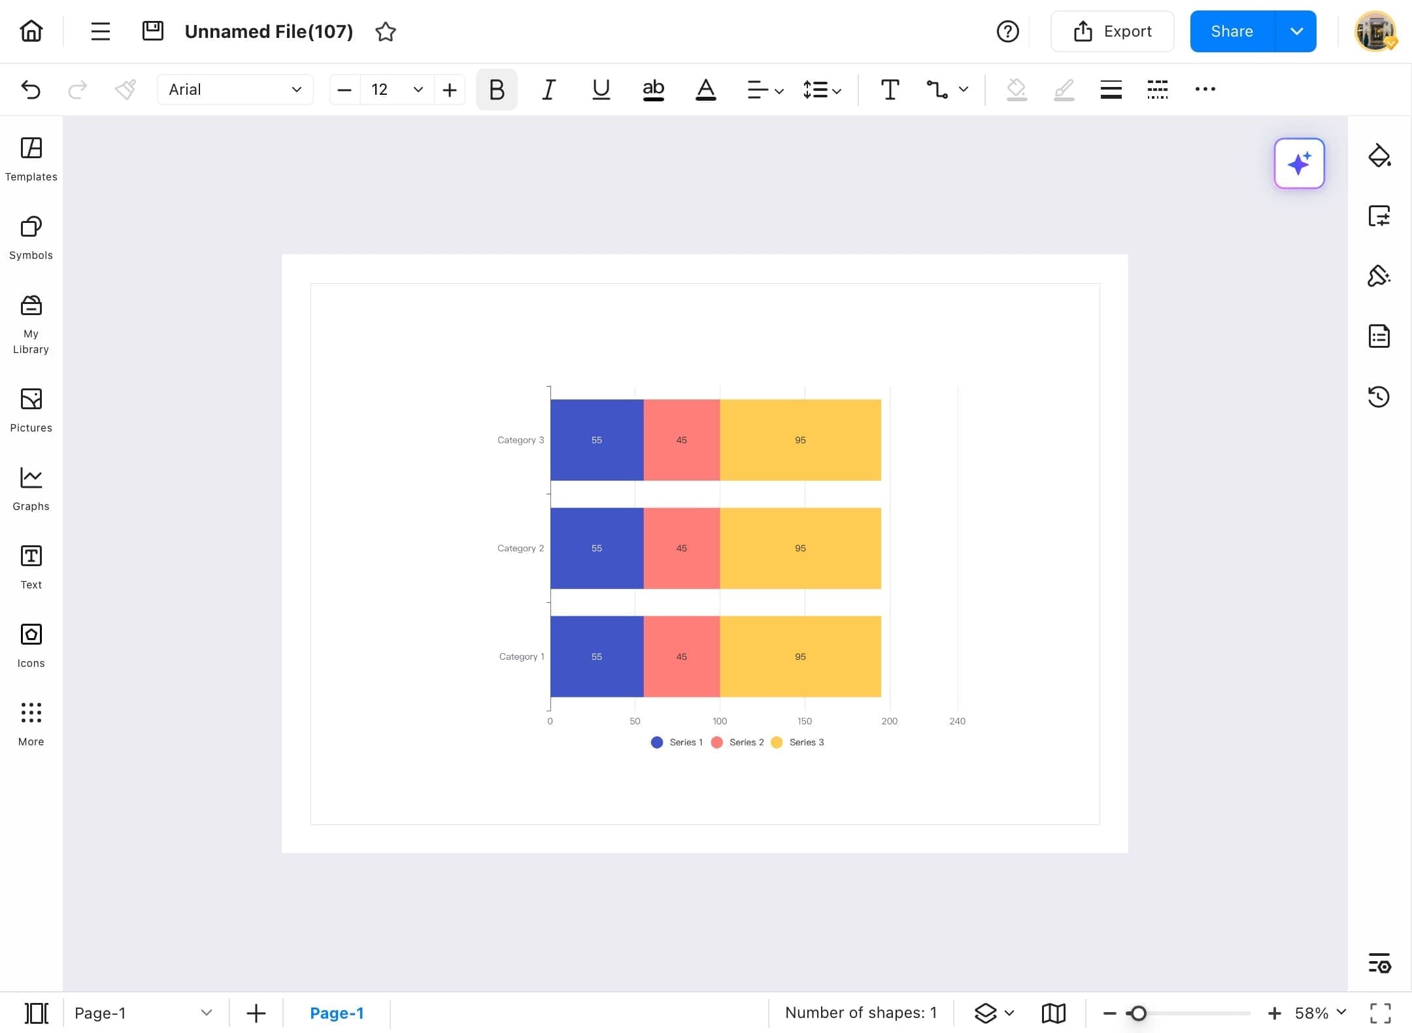Toggle bold formatting
The image size is (1412, 1033).
(x=496, y=90)
